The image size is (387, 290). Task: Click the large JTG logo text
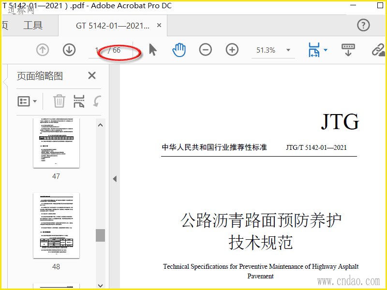point(340,122)
